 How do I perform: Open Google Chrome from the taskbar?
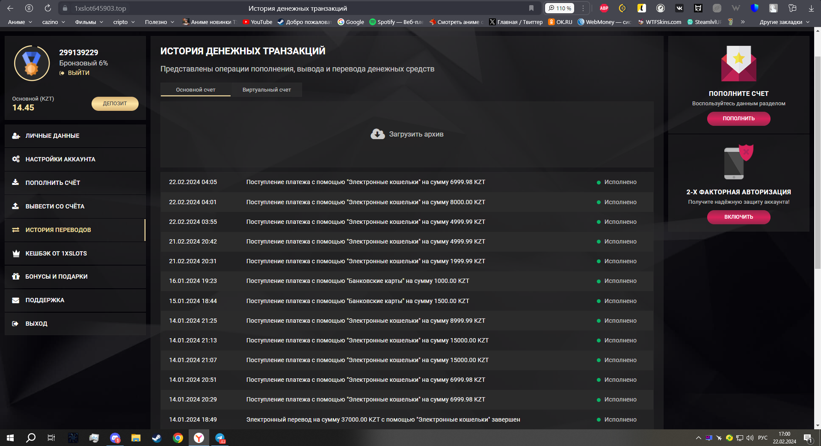point(178,438)
